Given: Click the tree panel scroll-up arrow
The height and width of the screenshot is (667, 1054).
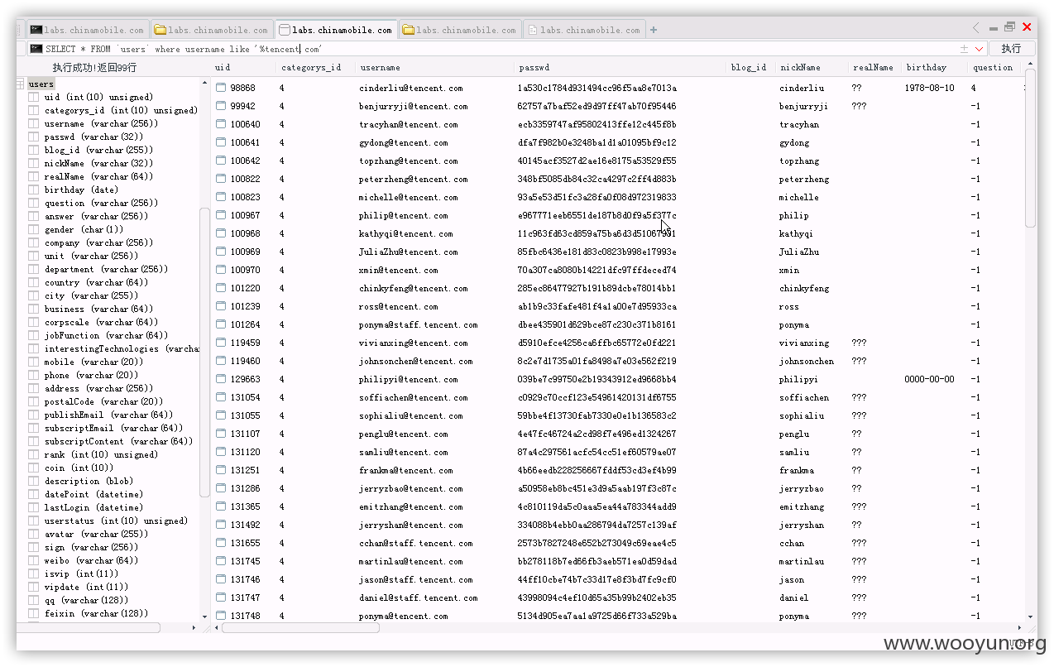Looking at the screenshot, I should tap(204, 83).
